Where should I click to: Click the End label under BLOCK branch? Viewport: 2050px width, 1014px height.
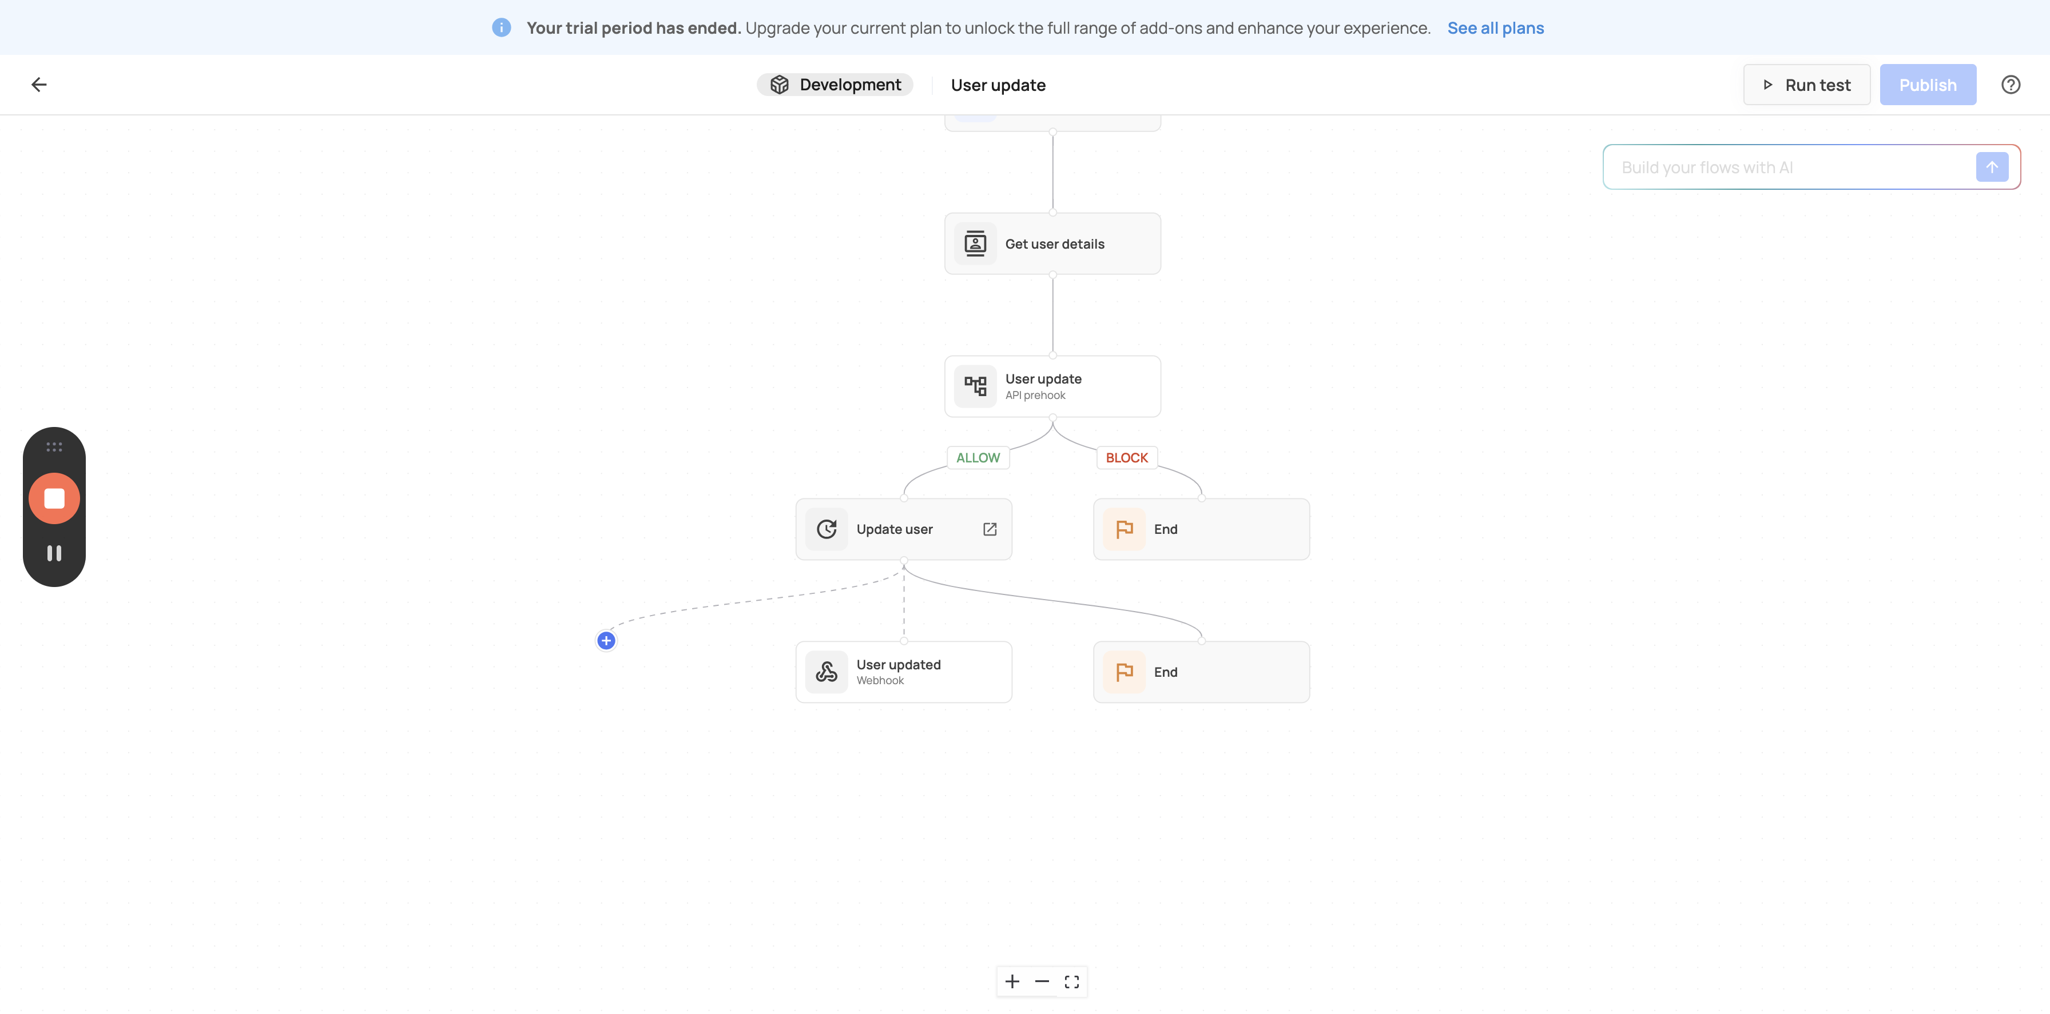click(1165, 529)
